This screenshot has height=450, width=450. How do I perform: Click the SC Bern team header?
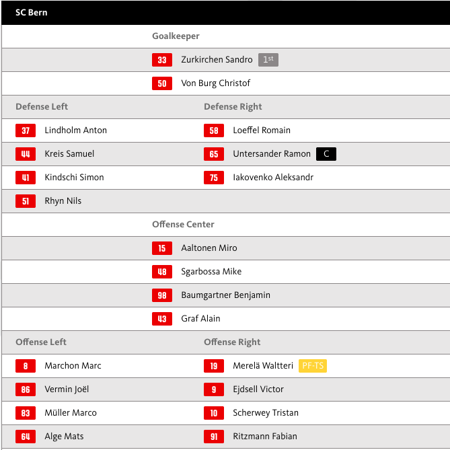pyautogui.click(x=32, y=12)
